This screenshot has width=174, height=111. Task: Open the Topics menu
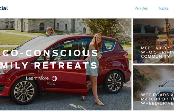click(163, 8)
